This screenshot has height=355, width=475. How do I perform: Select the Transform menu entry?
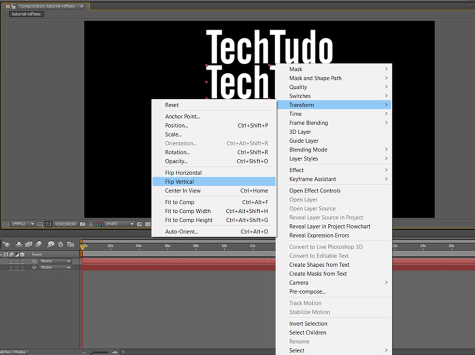click(334, 105)
